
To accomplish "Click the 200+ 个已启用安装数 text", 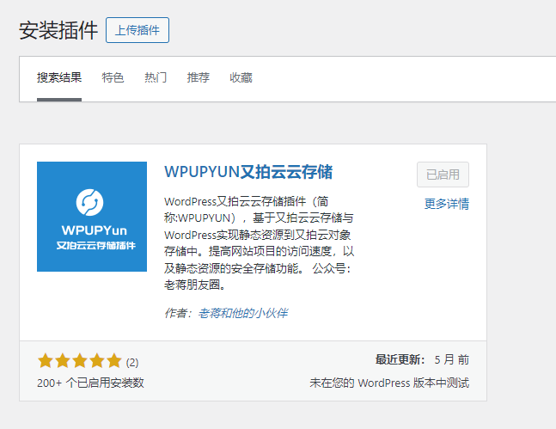I will click(90, 383).
